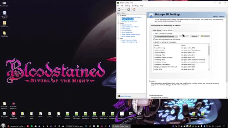This screenshot has width=228, height=128.
Task: Open the New folder desktop icon
Action: pos(4,34)
